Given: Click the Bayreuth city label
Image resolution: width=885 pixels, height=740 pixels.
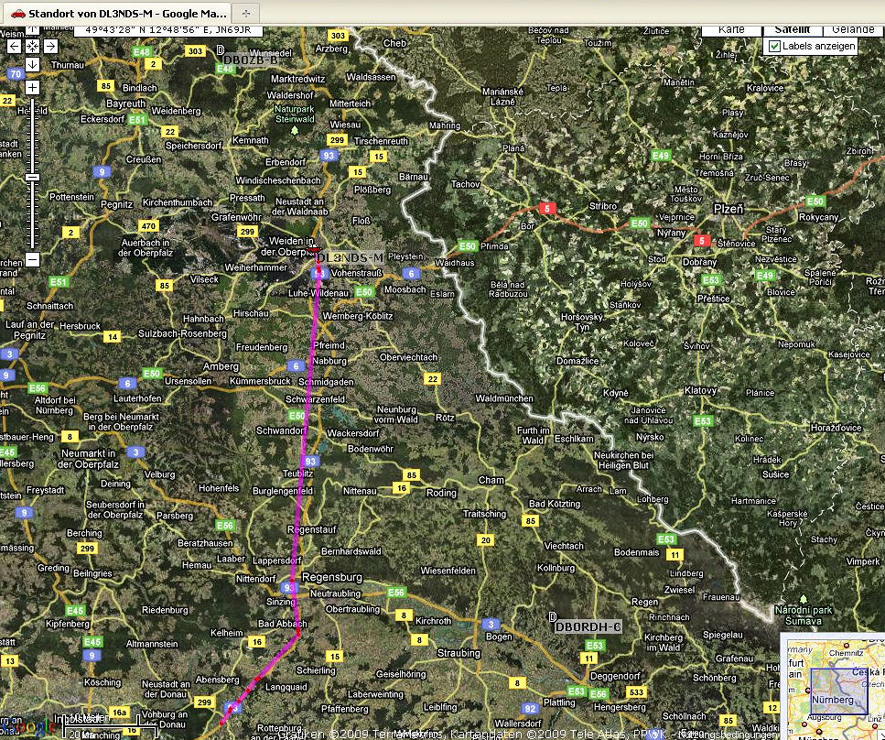Looking at the screenshot, I should (x=125, y=103).
